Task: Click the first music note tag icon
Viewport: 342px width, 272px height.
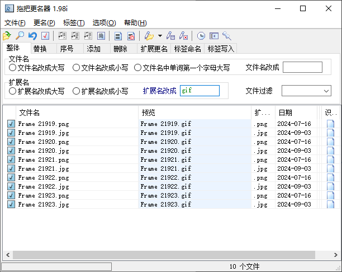Action: coord(63,36)
